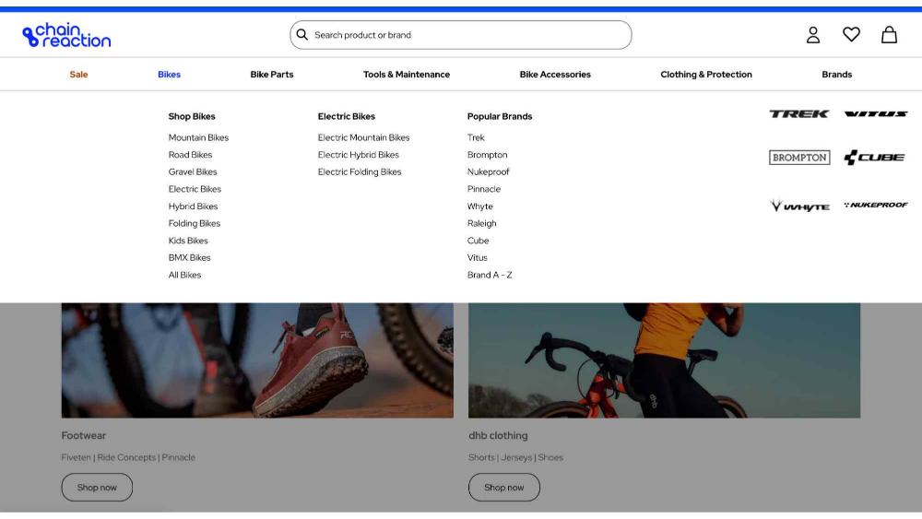Click the Chain Reaction logo
Image resolution: width=922 pixels, height=519 pixels.
coord(66,36)
